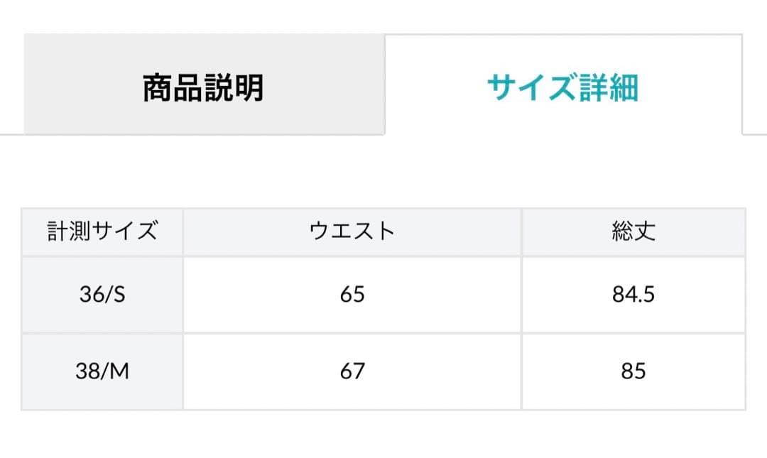Click the 商品説明 tab text label
The width and height of the screenshot is (767, 458).
(x=204, y=87)
